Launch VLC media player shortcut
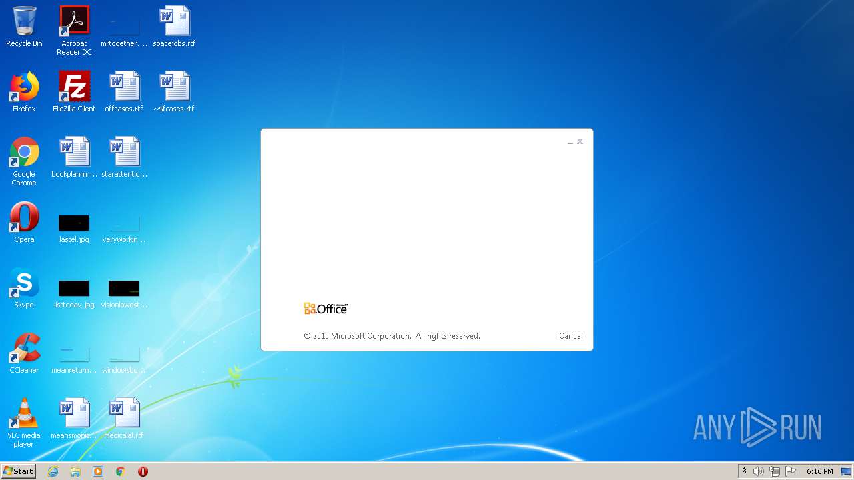This screenshot has width=854, height=480. [x=24, y=423]
